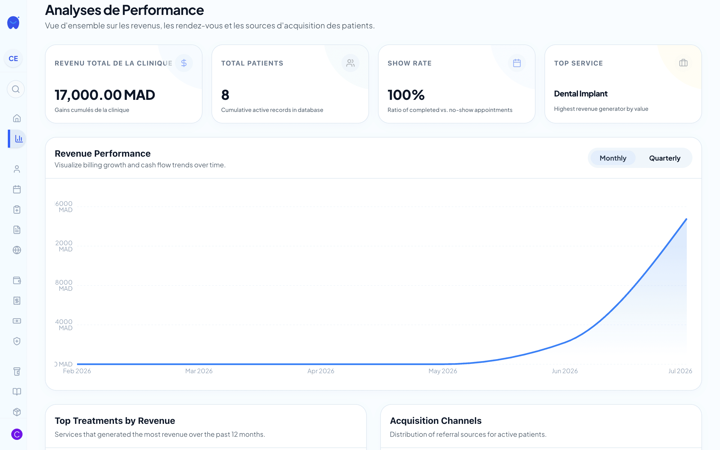
Task: Click the CE clinic avatar button
Action: [13, 58]
